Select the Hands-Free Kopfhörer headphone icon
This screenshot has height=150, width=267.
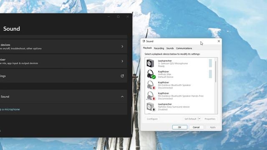[x=151, y=96]
